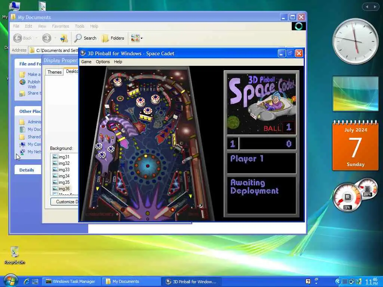Viewport: 383px width, 287px height.
Task: Open the View menu in My Documents
Action: coord(42,26)
